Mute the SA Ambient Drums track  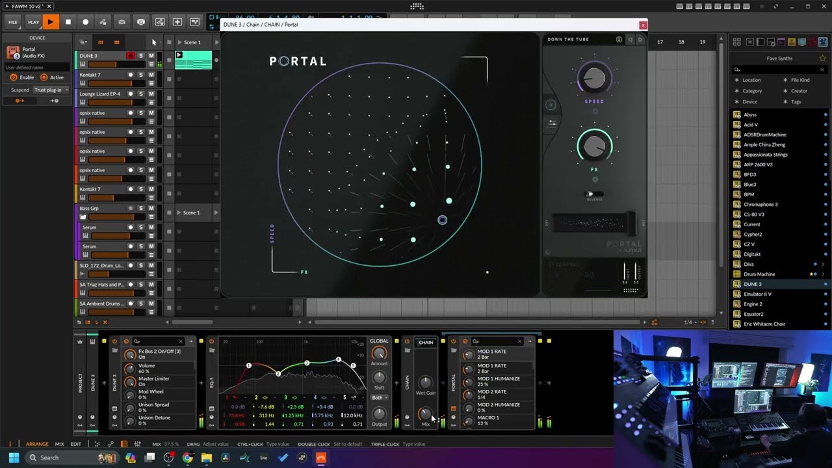[151, 304]
